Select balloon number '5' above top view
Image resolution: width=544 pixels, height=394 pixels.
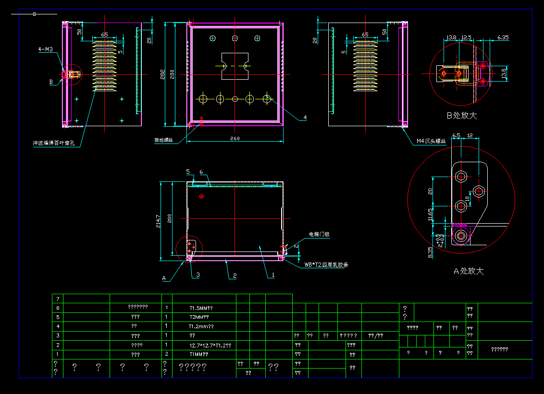pos(188,171)
